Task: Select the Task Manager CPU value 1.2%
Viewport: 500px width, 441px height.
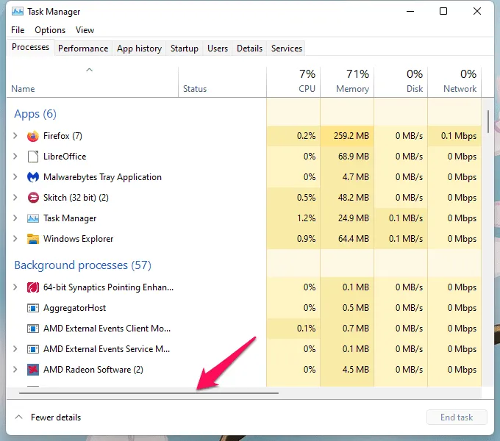Action: 306,218
